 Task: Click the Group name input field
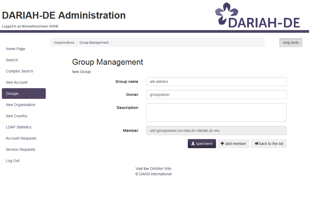[x=216, y=82]
